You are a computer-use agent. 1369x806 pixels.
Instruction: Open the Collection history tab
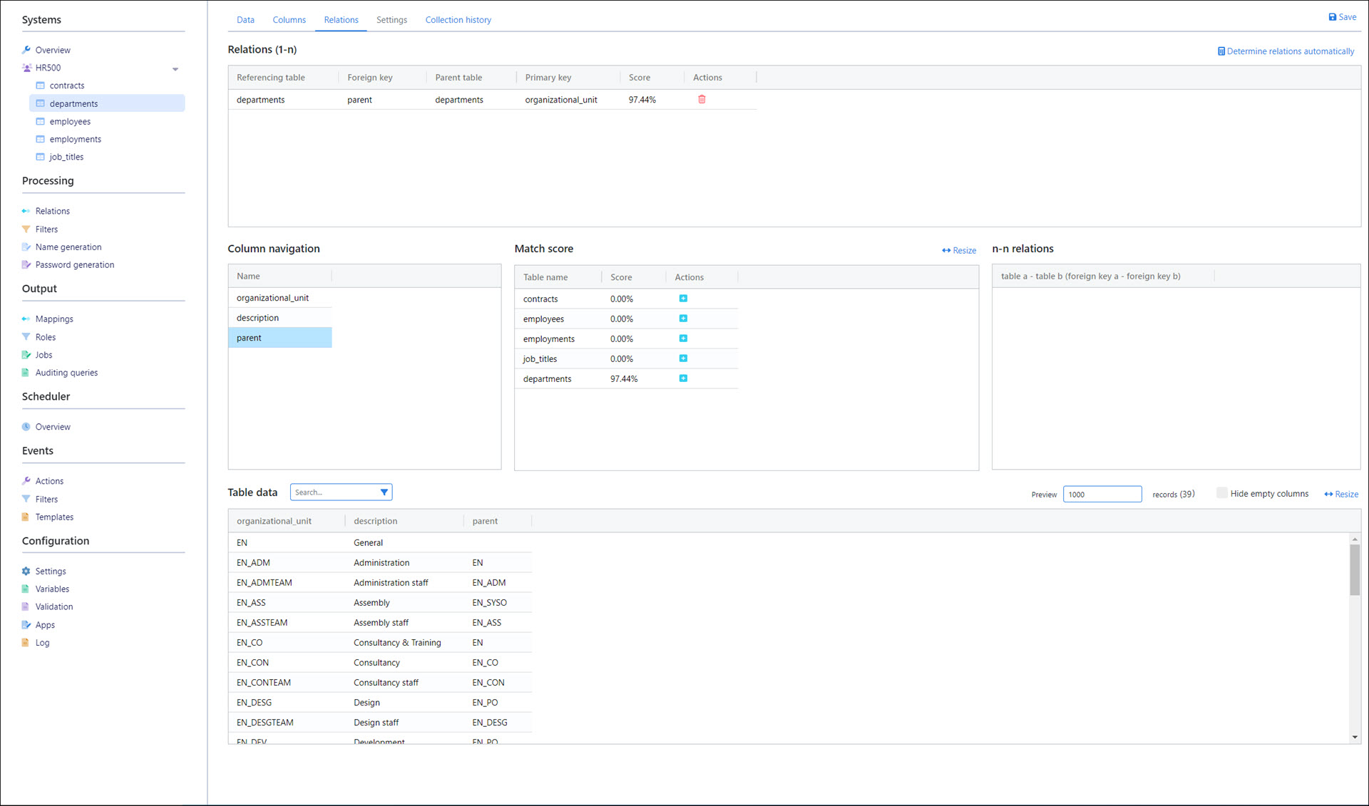[x=458, y=20]
